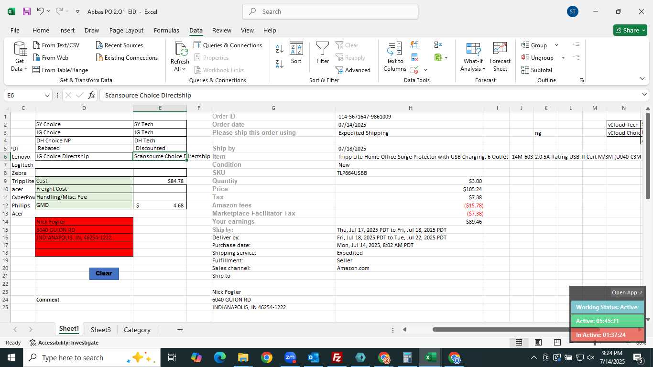
Task: Expand the Group dropdown arrow
Action: [556, 45]
